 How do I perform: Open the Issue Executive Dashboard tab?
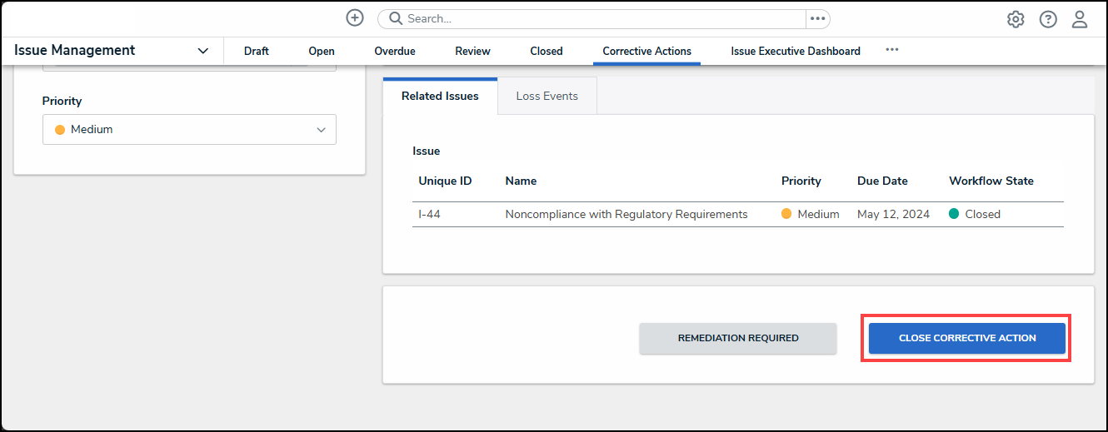coord(796,51)
